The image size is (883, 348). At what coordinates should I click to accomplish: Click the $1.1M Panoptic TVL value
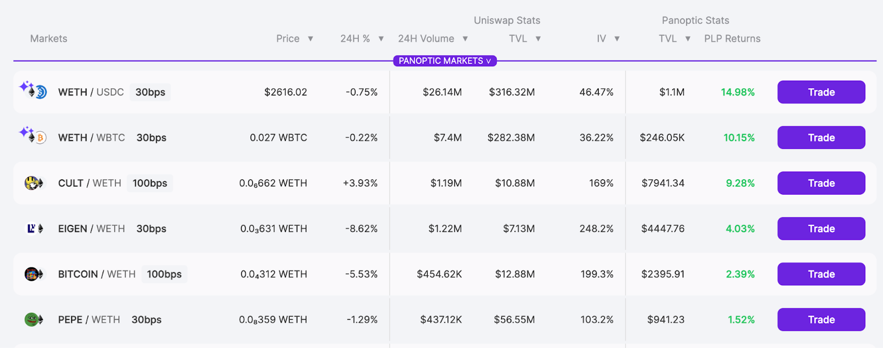672,92
